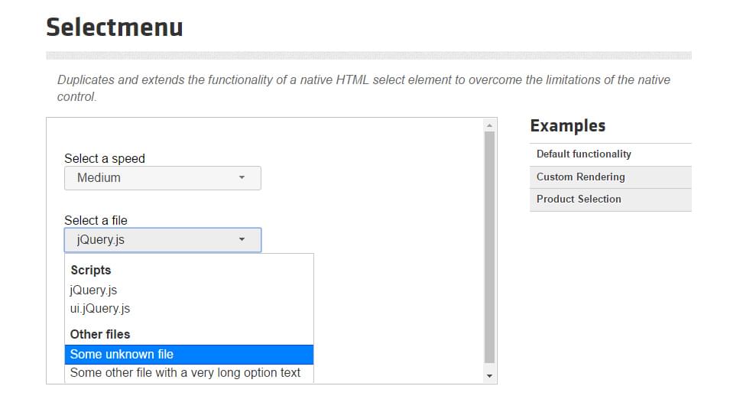This screenshot has width=743, height=399.
Task: Click the arrow icon on the file selectmenu
Action: pos(242,240)
